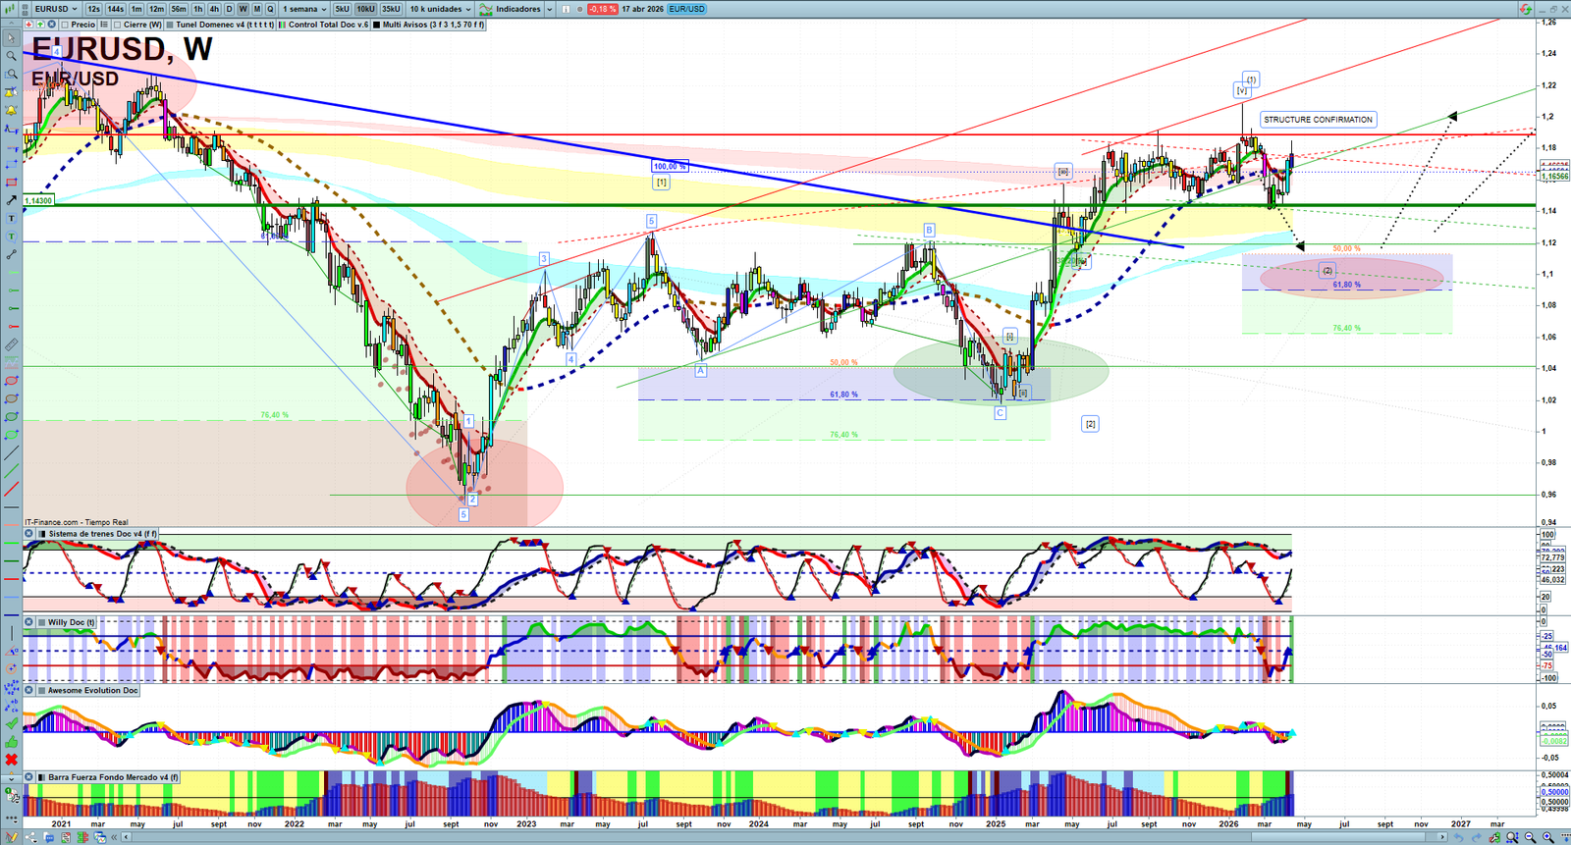The width and height of the screenshot is (1571, 845).
Task: Toggle the Multi Avisos indicator box
Action: tap(377, 25)
